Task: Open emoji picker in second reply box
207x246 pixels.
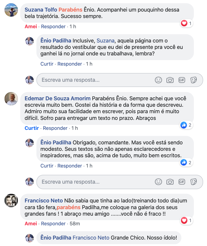Action: [x=158, y=182]
